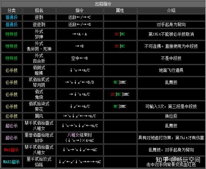The image size is (206, 169).
Task: Click the command →+B
Action: 80,46
